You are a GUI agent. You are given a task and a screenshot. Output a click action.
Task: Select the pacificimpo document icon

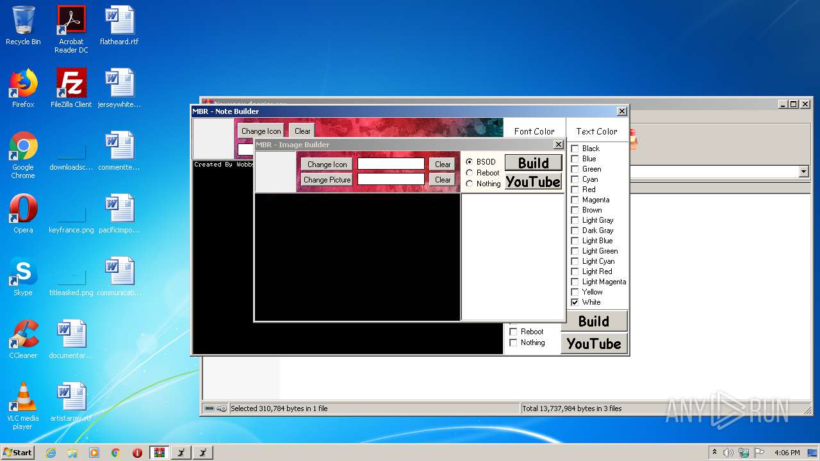click(119, 214)
